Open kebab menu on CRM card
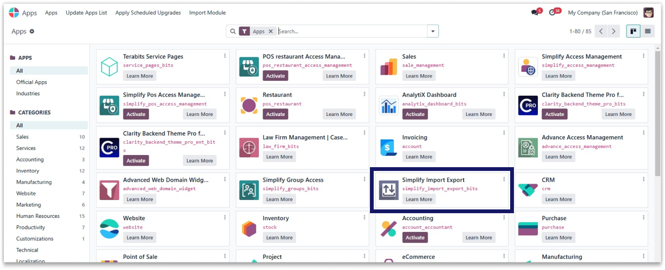Image resolution: width=665 pixels, height=270 pixels. point(643,179)
